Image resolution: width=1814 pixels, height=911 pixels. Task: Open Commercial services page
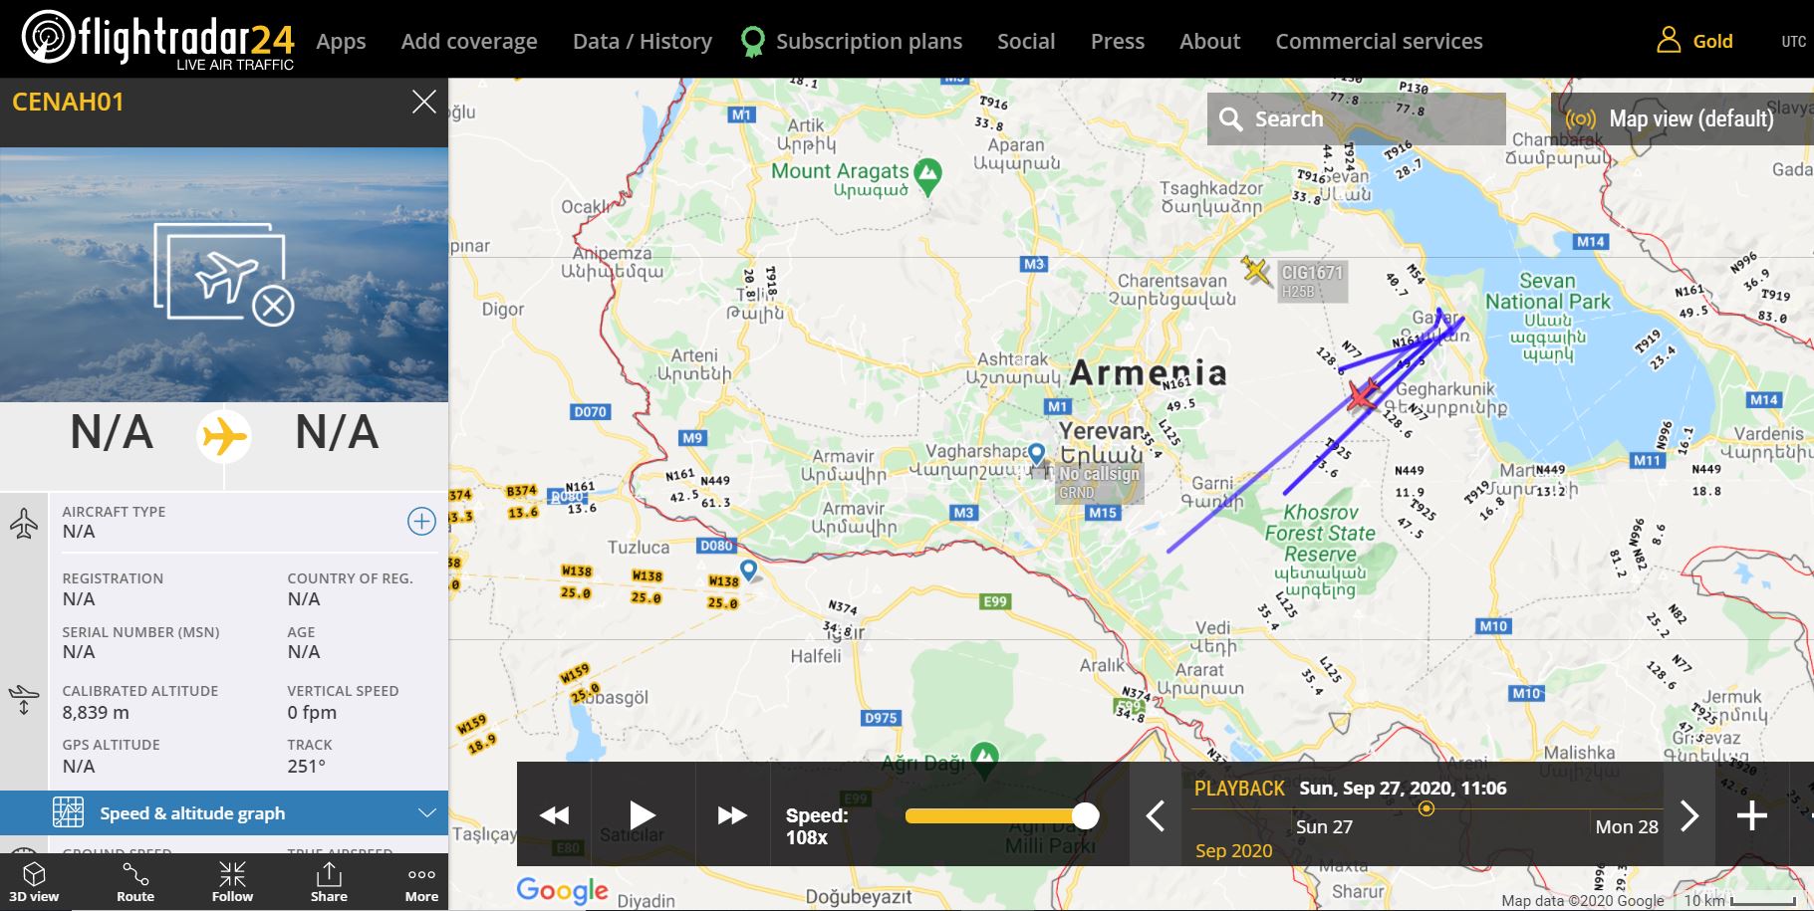click(1379, 41)
